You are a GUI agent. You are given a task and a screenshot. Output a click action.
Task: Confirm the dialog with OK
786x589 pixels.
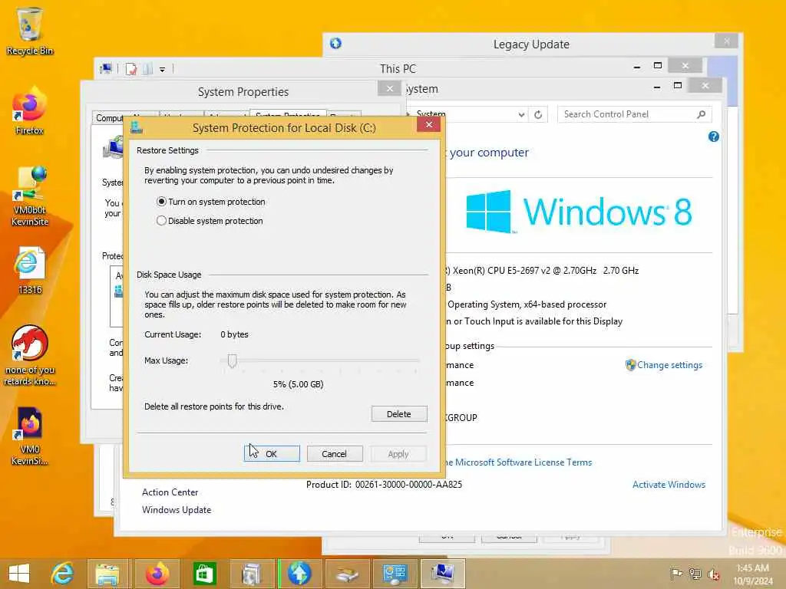click(272, 454)
